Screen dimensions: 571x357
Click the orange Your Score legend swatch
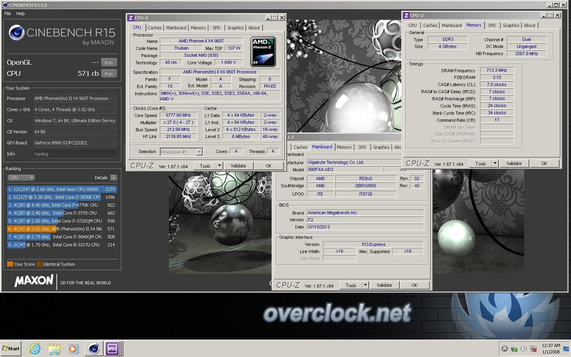[10, 264]
